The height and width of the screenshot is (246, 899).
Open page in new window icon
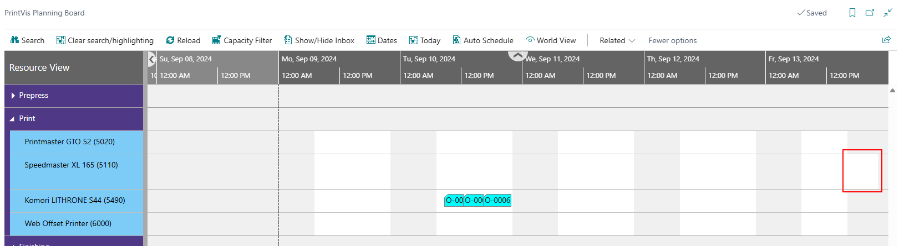coord(870,13)
